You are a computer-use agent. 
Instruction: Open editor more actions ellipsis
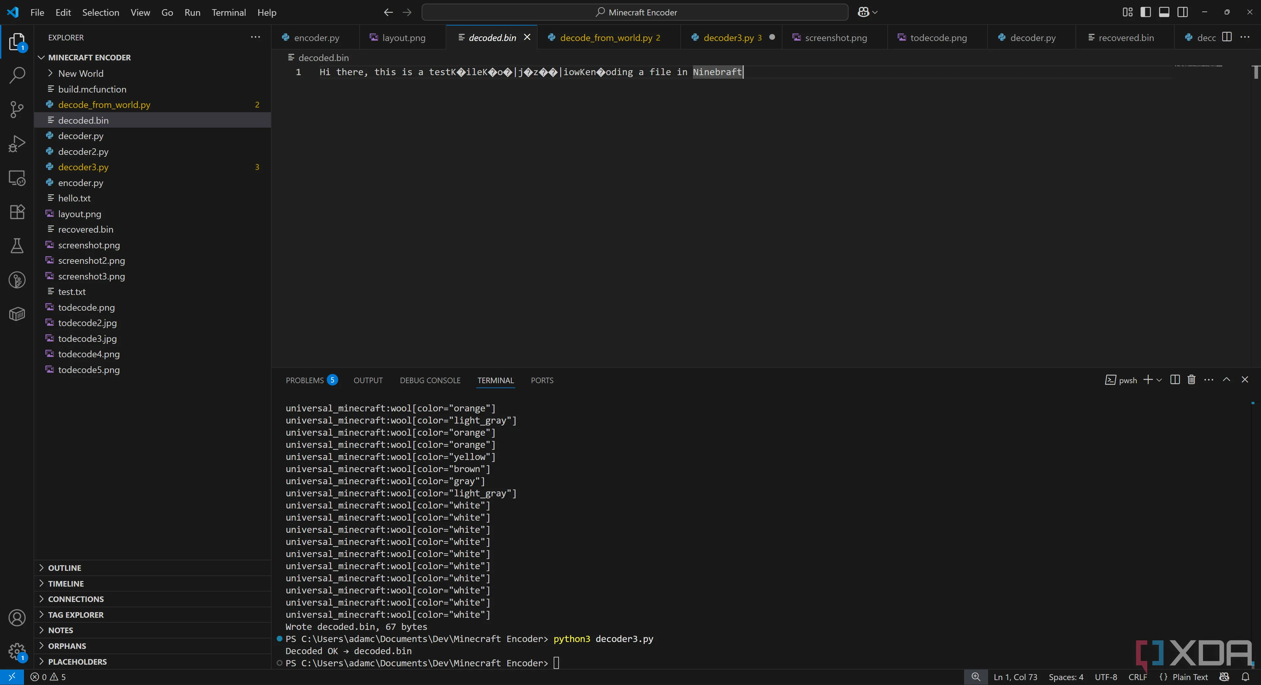point(1245,37)
